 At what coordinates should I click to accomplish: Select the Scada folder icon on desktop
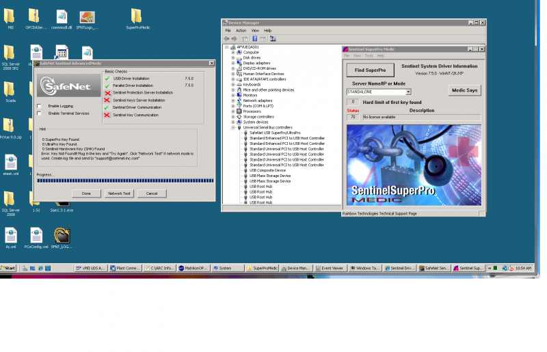coord(10,92)
